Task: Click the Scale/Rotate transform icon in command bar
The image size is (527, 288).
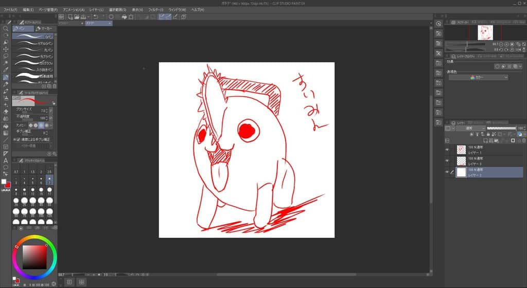Action: click(x=131, y=17)
